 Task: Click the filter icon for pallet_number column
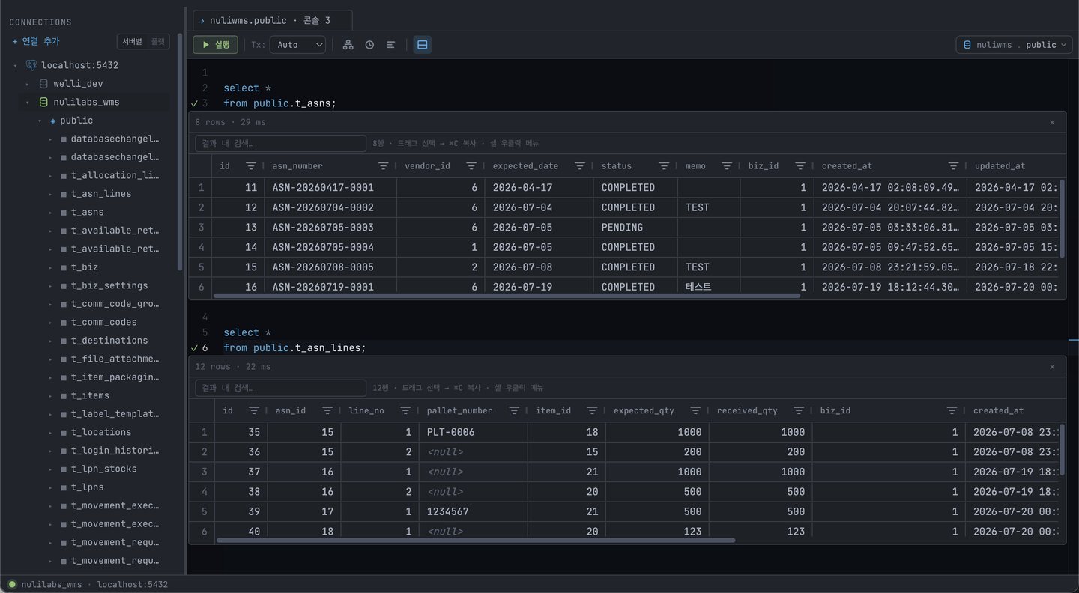tap(514, 410)
